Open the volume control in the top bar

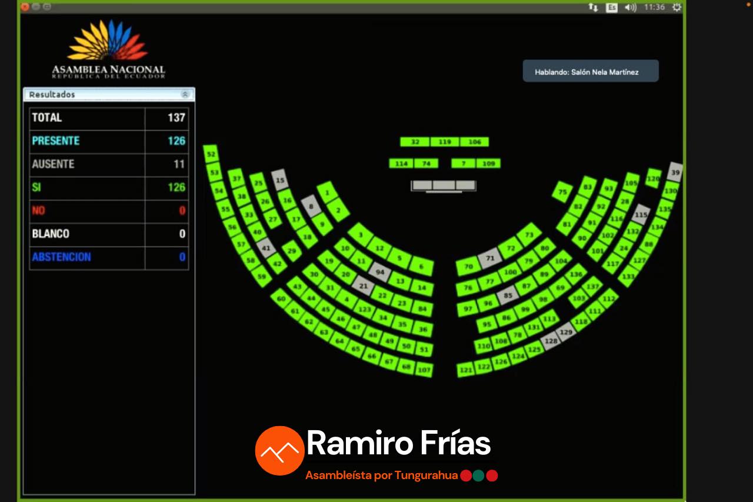pos(631,7)
